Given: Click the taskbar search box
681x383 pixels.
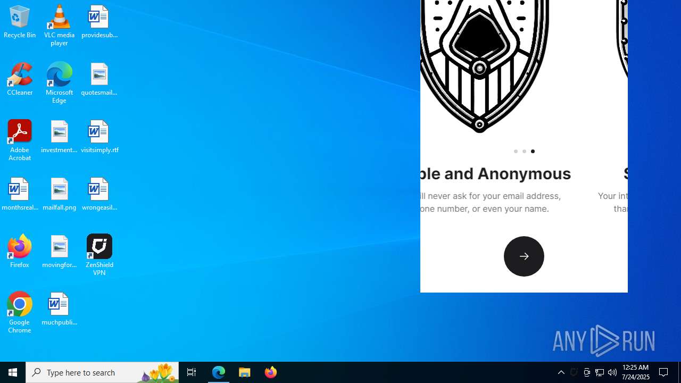Looking at the screenshot, I should pyautogui.click(x=102, y=372).
